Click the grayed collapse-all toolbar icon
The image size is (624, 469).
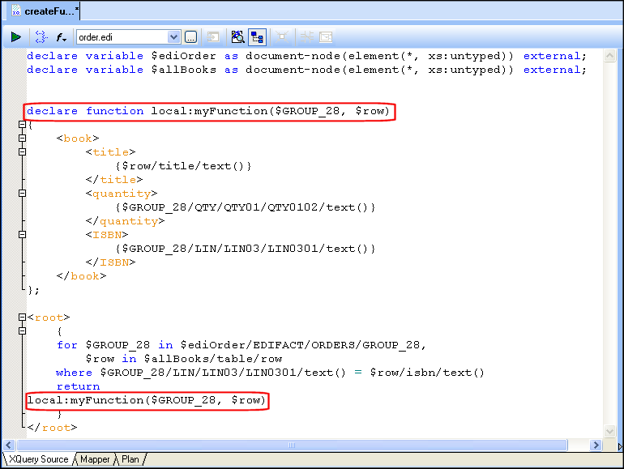click(282, 37)
